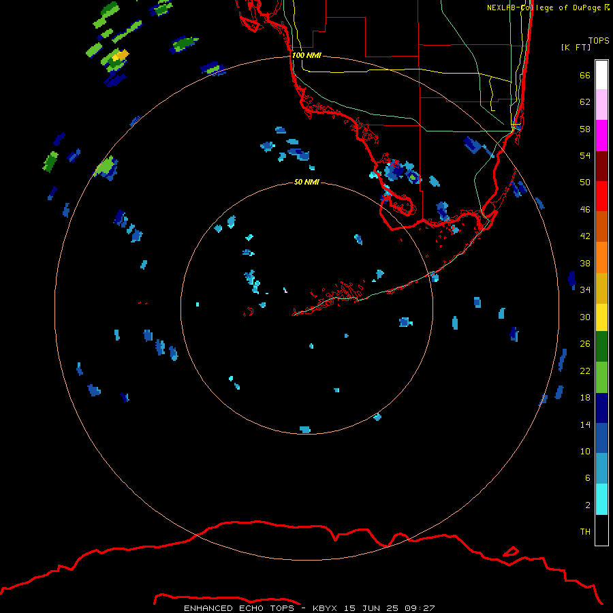Click the [K FT] units label

point(576,47)
